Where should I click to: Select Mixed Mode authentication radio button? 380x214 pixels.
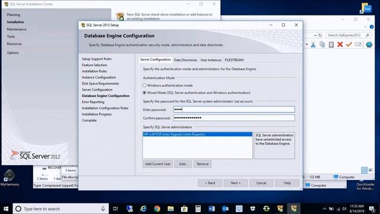(x=144, y=93)
